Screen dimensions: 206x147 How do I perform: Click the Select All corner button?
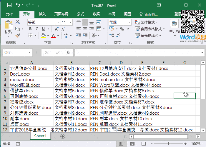(6, 63)
